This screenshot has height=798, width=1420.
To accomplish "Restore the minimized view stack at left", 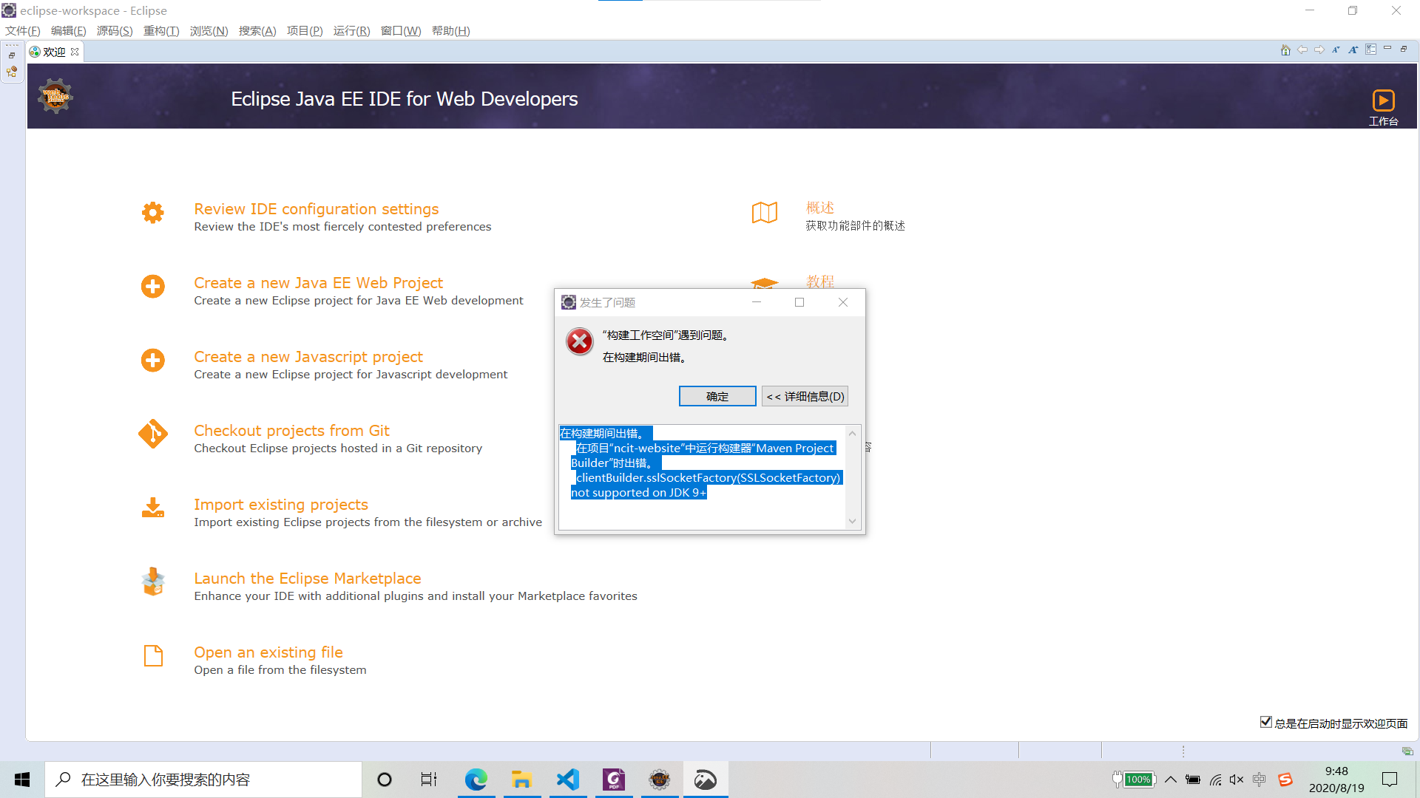I will [x=12, y=55].
